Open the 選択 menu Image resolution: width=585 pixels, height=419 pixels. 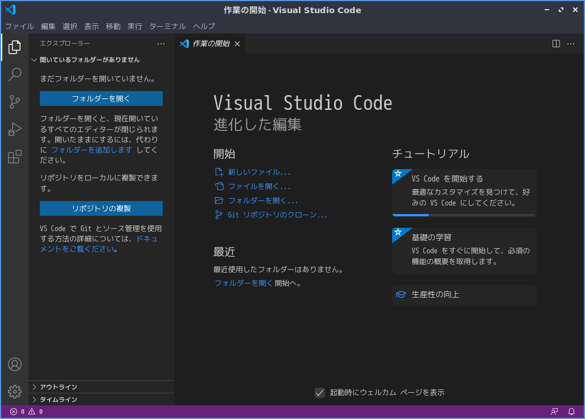(x=70, y=26)
